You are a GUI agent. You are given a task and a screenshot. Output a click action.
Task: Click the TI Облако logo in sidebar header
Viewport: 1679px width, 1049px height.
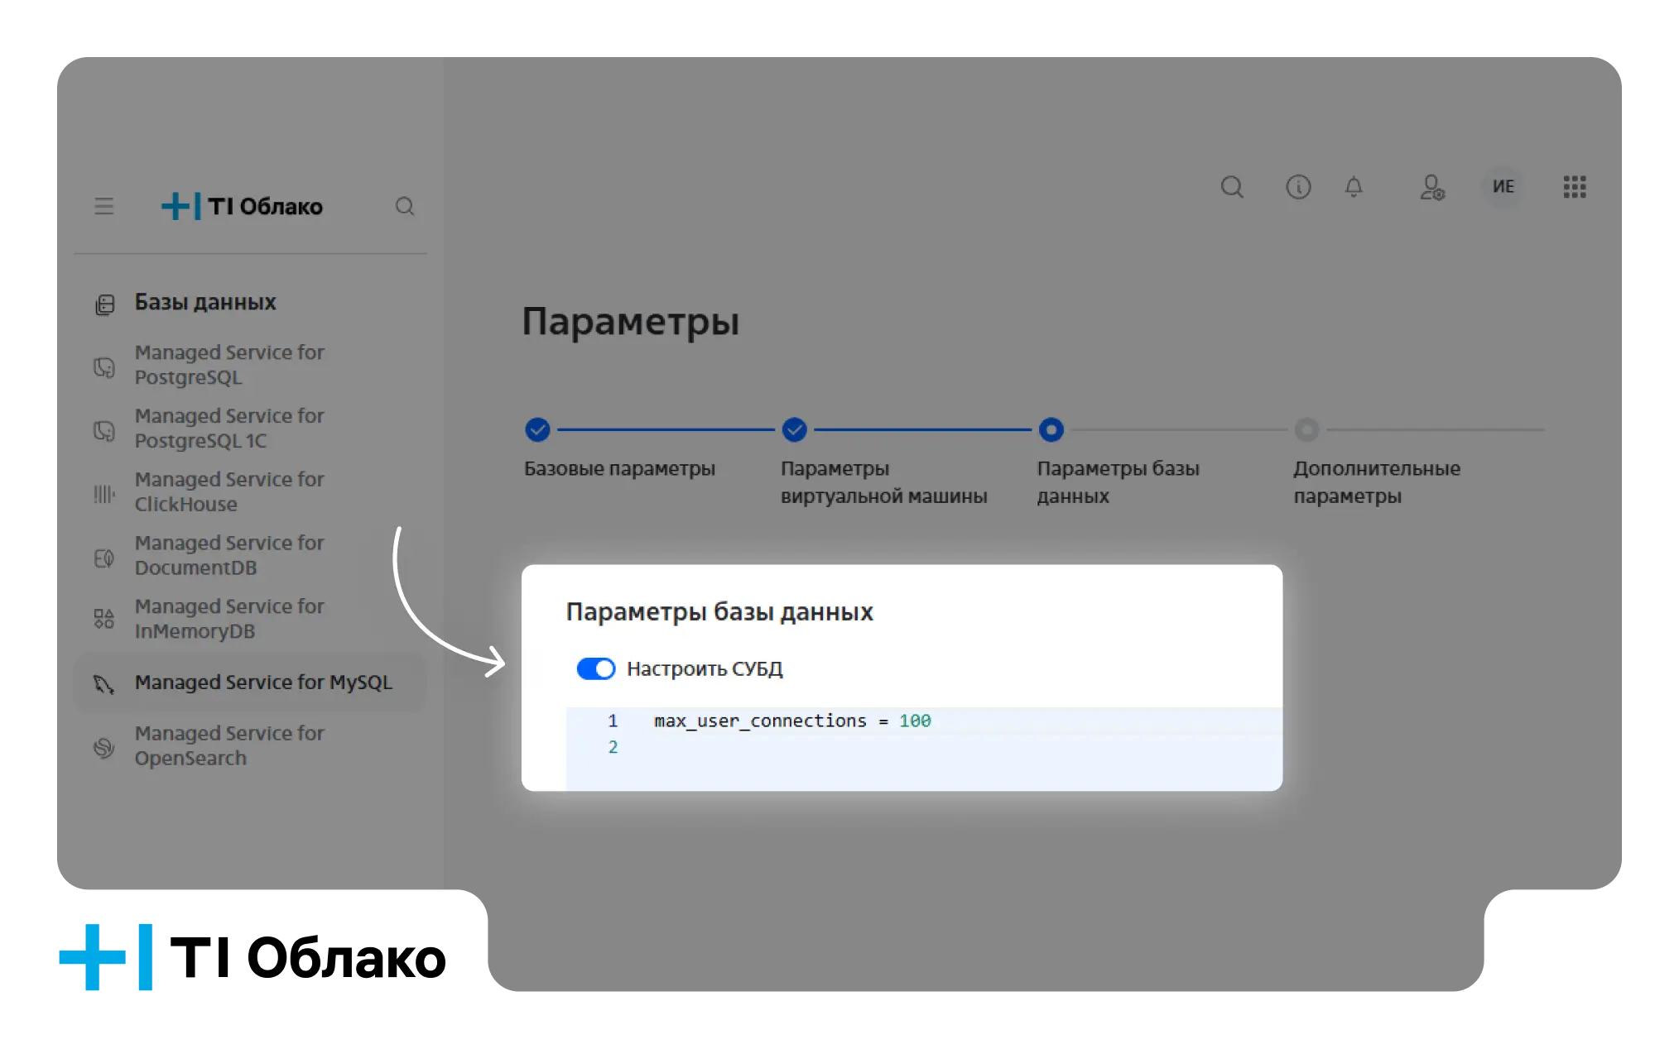point(242,206)
